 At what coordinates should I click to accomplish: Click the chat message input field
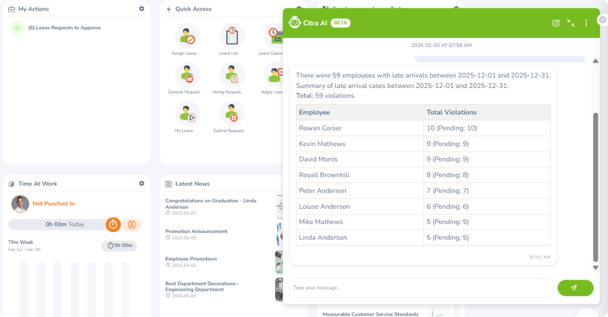point(421,288)
